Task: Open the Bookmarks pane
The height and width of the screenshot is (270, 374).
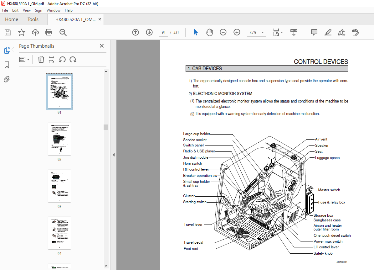Action: (x=7, y=65)
